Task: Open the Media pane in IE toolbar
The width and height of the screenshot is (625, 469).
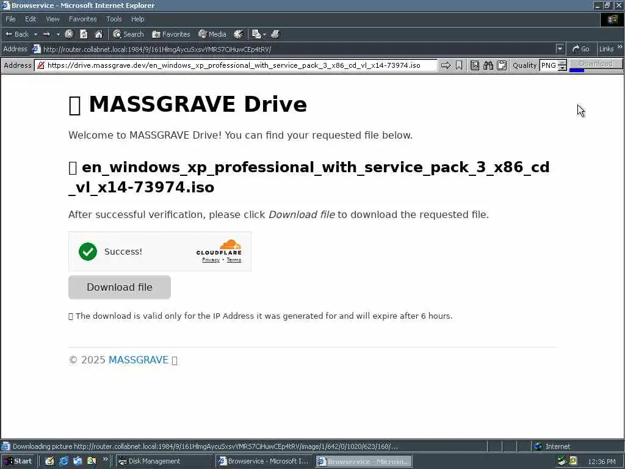Action: [x=212, y=34]
